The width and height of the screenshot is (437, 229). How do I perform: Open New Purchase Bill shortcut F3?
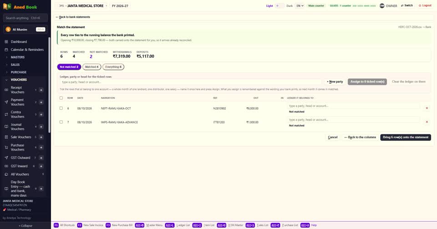(119, 225)
